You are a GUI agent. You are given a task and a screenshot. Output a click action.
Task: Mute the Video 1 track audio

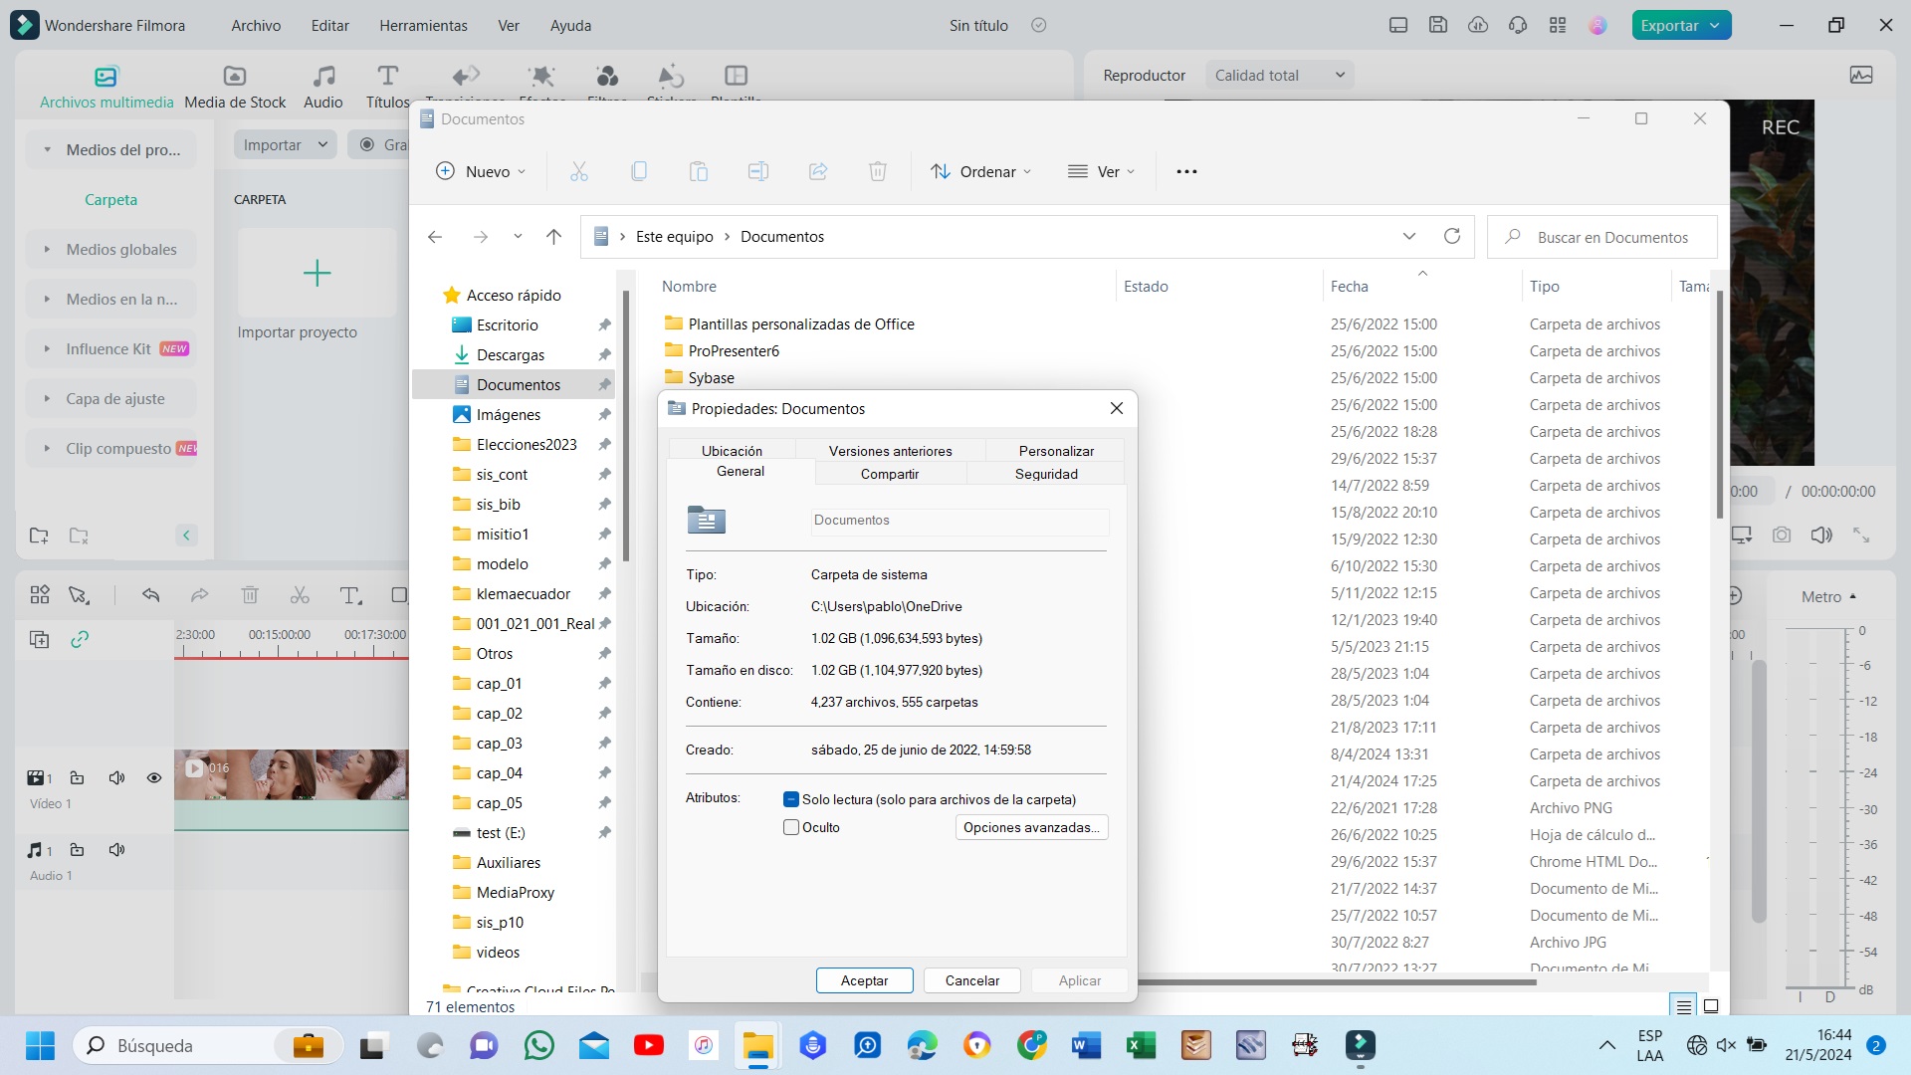coord(116,778)
